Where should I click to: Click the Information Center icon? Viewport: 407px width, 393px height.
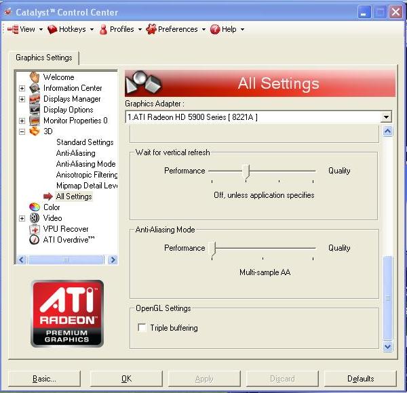(x=35, y=88)
